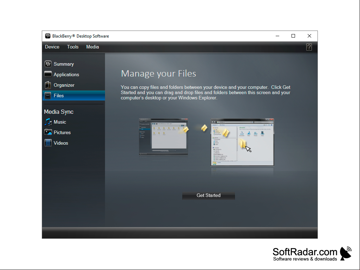
Task: Go to the Music text label
Action: pos(60,122)
